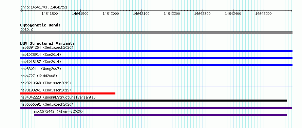The width and height of the screenshot is (302, 128).
Task: Click the gray 5p15.2 cytogenetic band bar
Action: point(156,33)
